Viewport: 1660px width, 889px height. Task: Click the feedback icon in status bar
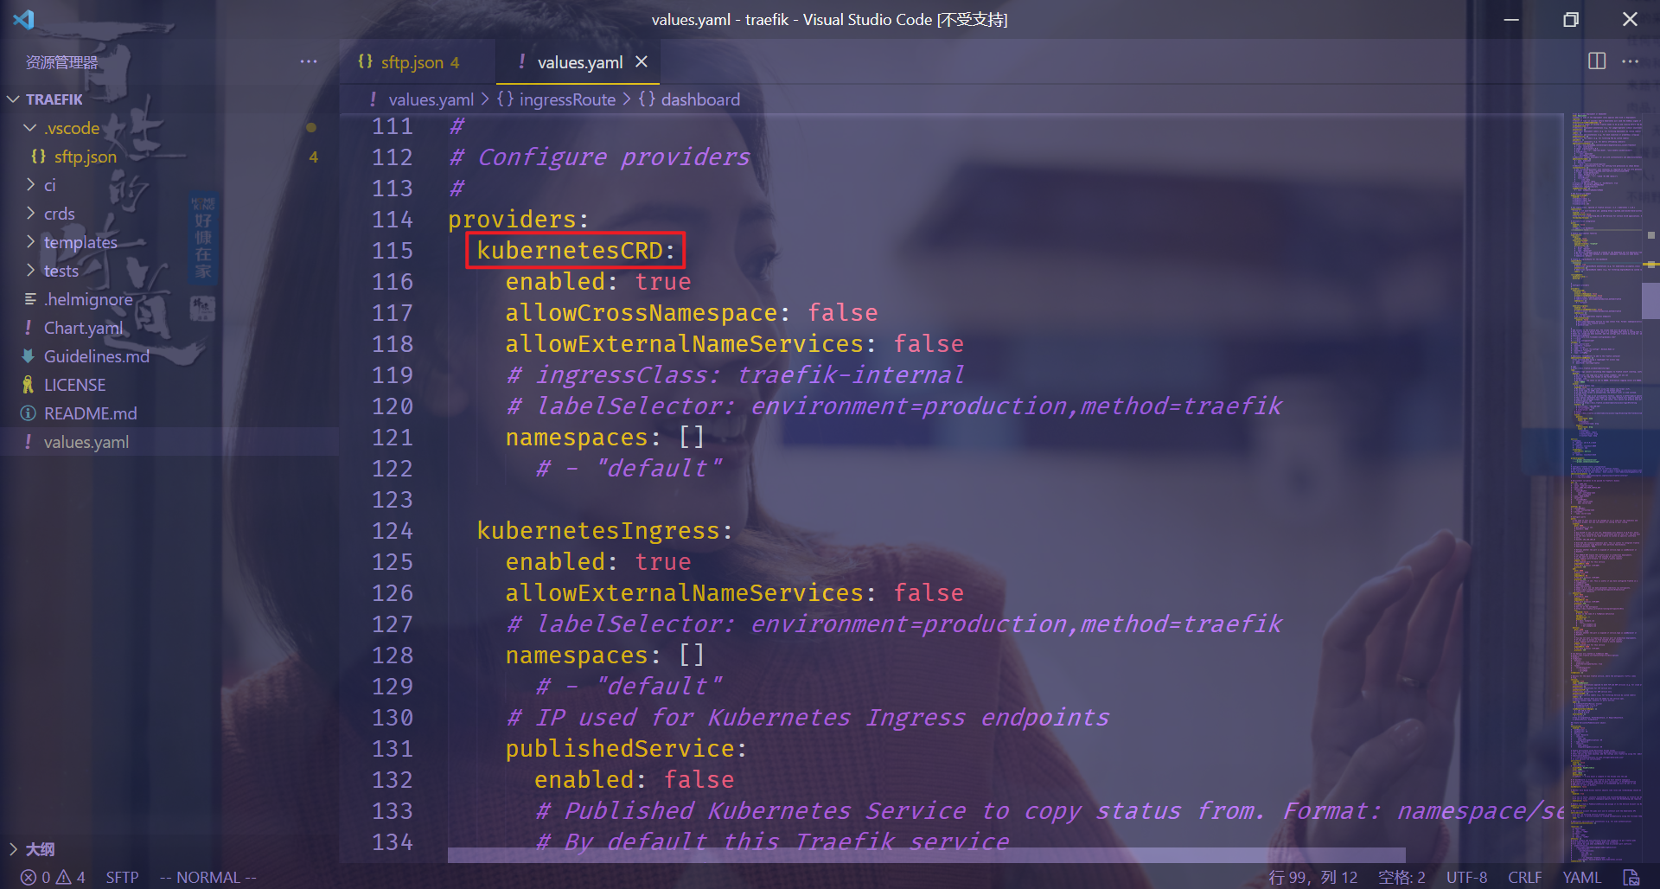tap(1631, 877)
